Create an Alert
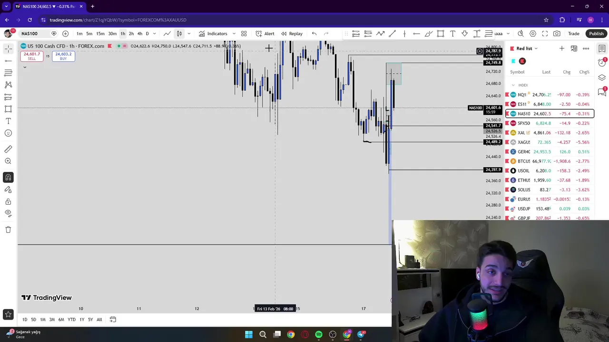This screenshot has width=609, height=342. click(x=265, y=34)
